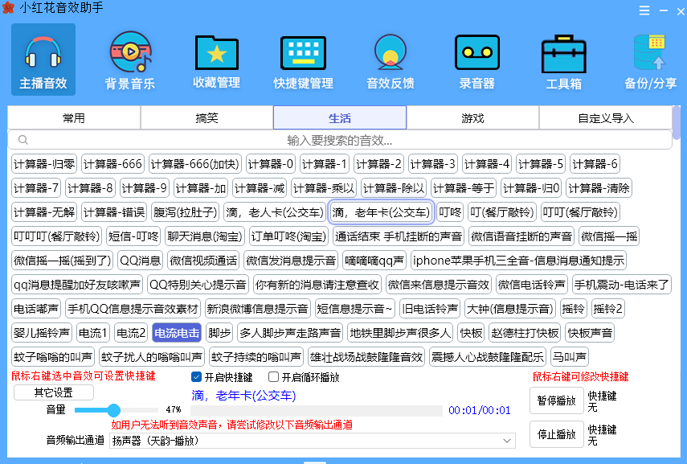Play the 微信摇一摇(摇到了) sound
Image resolution: width=687 pixels, height=464 pixels.
(x=62, y=261)
